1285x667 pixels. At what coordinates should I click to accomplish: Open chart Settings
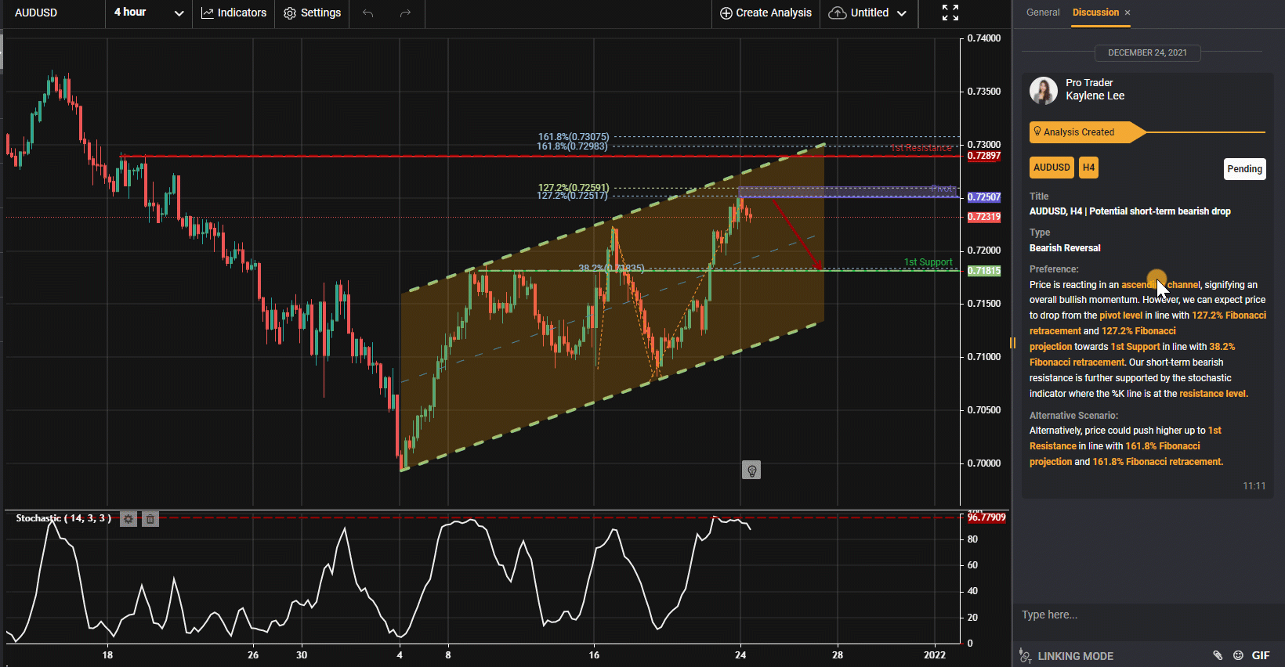tap(312, 13)
